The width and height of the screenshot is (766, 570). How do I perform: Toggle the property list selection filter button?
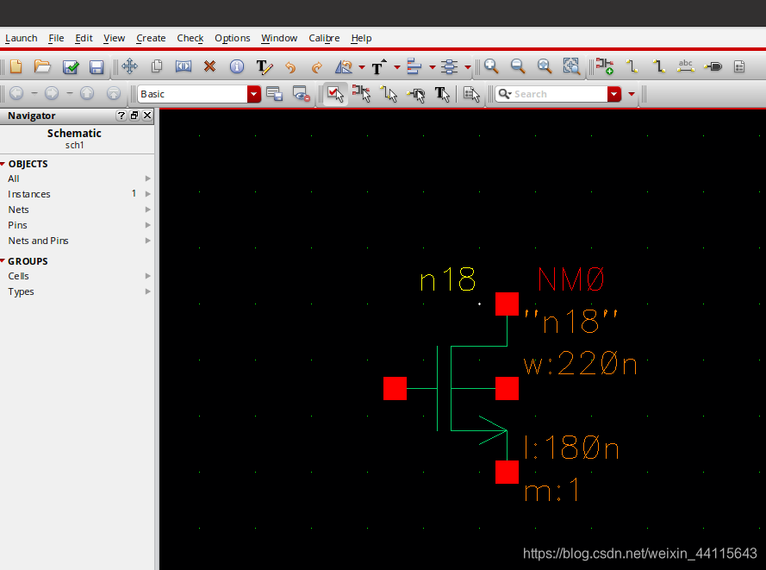471,94
